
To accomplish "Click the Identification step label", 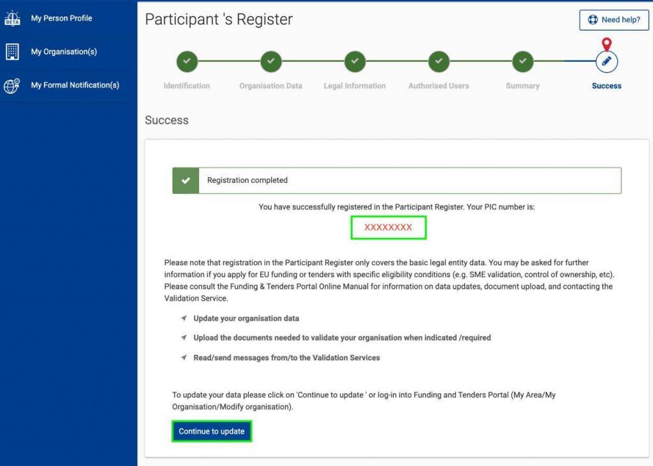I will tap(187, 86).
